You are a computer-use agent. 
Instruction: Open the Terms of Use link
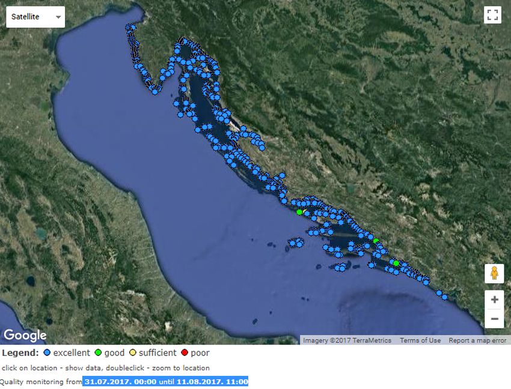[x=420, y=340]
